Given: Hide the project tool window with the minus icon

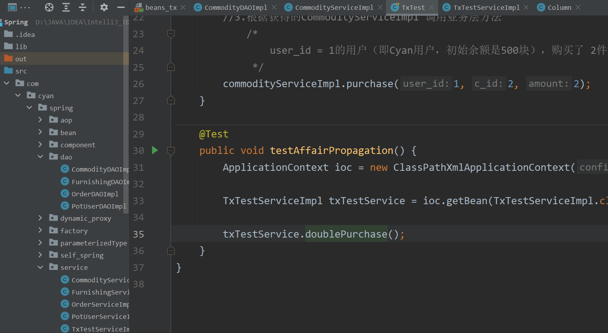Looking at the screenshot, I should (121, 7).
